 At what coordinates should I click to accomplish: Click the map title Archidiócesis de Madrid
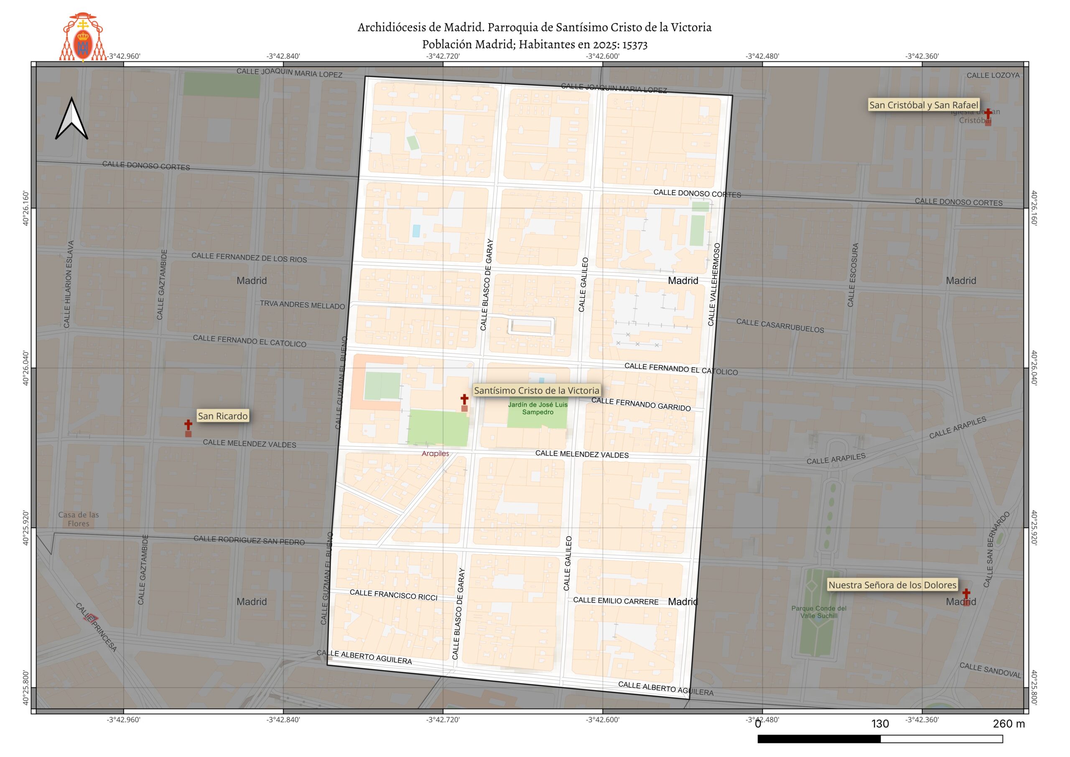[x=534, y=28]
